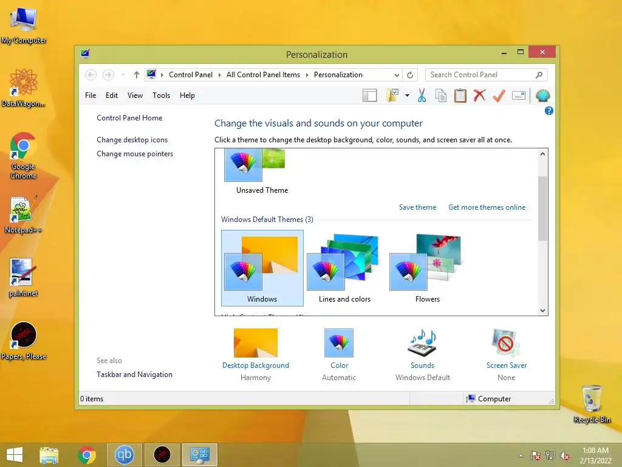The height and width of the screenshot is (467, 622).
Task: Open Change mouse pointers link
Action: pos(135,154)
